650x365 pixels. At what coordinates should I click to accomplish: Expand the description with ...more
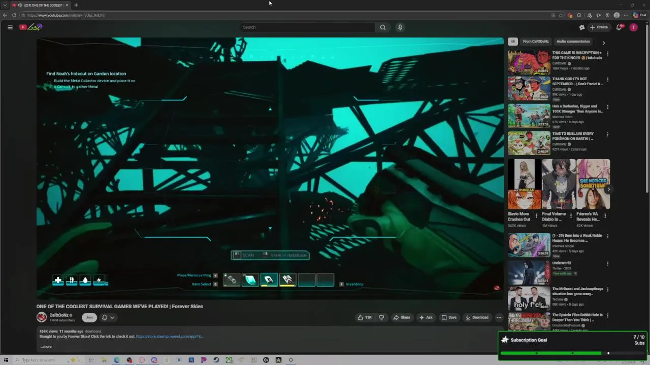[x=46, y=347]
